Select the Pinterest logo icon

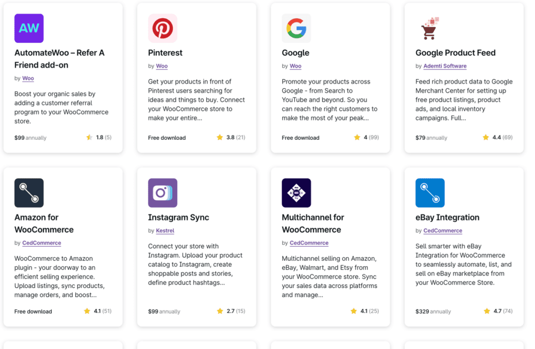[x=162, y=28]
